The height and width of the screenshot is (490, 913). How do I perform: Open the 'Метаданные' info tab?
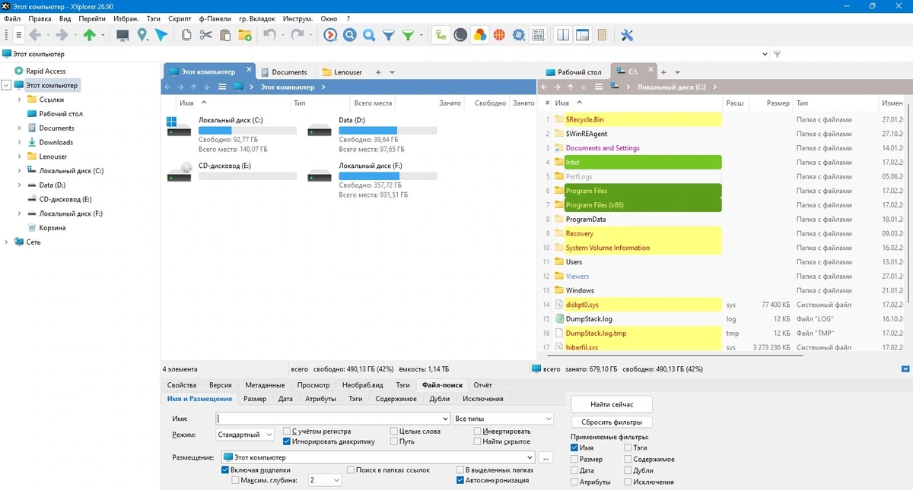click(265, 385)
